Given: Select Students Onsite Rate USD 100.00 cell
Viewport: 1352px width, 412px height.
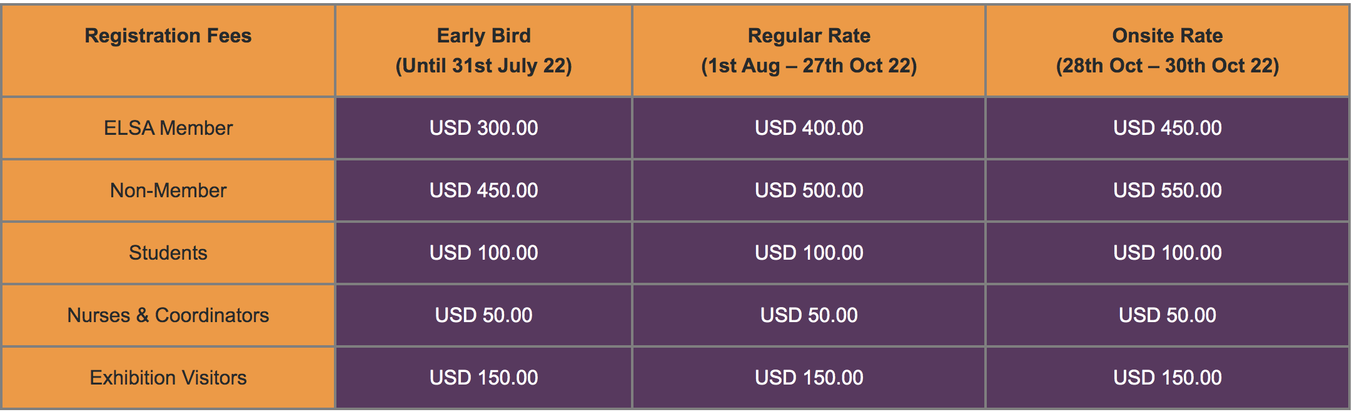Looking at the screenshot, I should 1167,253.
